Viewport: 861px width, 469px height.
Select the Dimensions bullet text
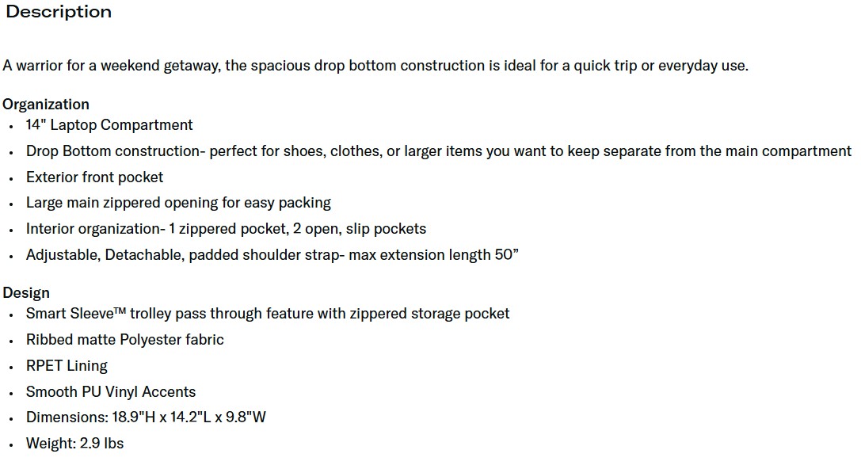146,418
